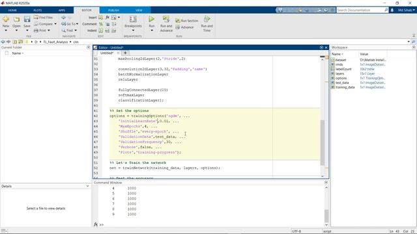Switch to the HOME tab
The height and width of the screenshot is (234, 417).
pos(12,10)
